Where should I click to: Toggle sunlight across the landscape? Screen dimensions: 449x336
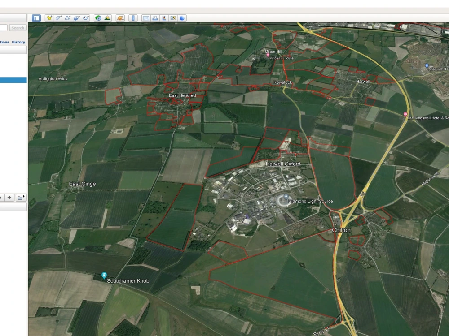pyautogui.click(x=107, y=18)
